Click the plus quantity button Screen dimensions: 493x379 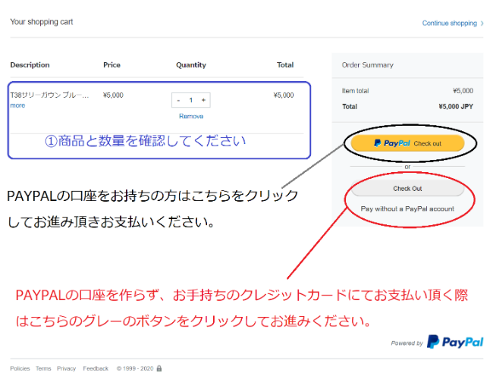click(203, 100)
